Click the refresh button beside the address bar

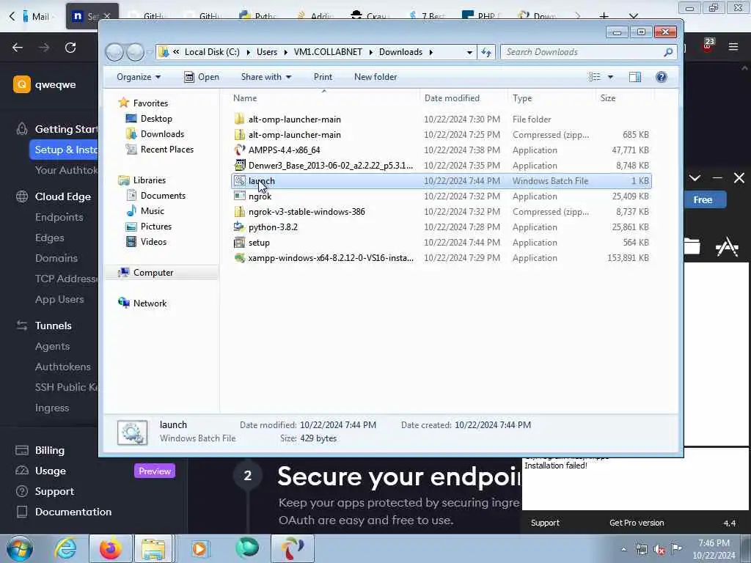[486, 52]
